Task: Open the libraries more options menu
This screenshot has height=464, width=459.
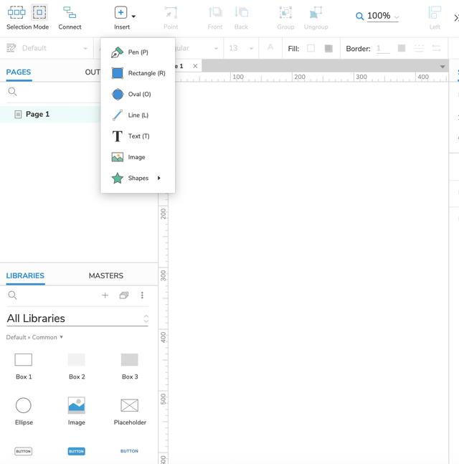Action: pyautogui.click(x=142, y=295)
